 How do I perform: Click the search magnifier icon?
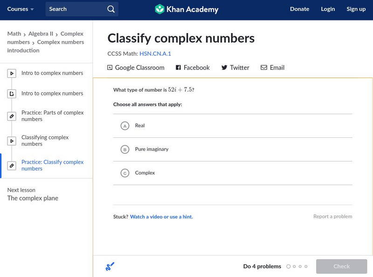click(x=111, y=9)
